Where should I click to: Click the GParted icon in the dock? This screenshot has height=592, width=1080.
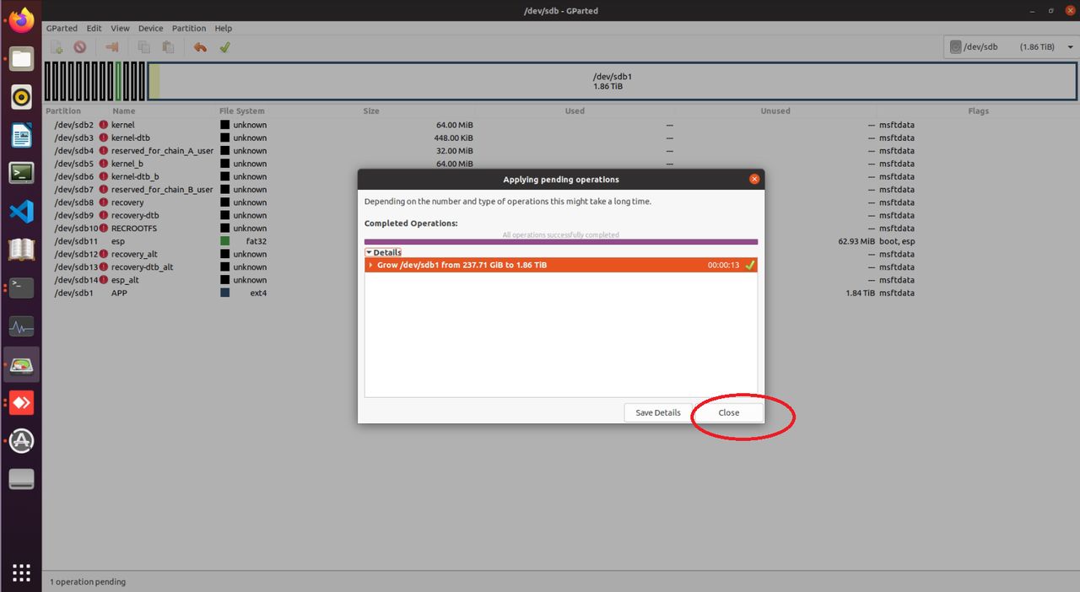click(x=21, y=364)
